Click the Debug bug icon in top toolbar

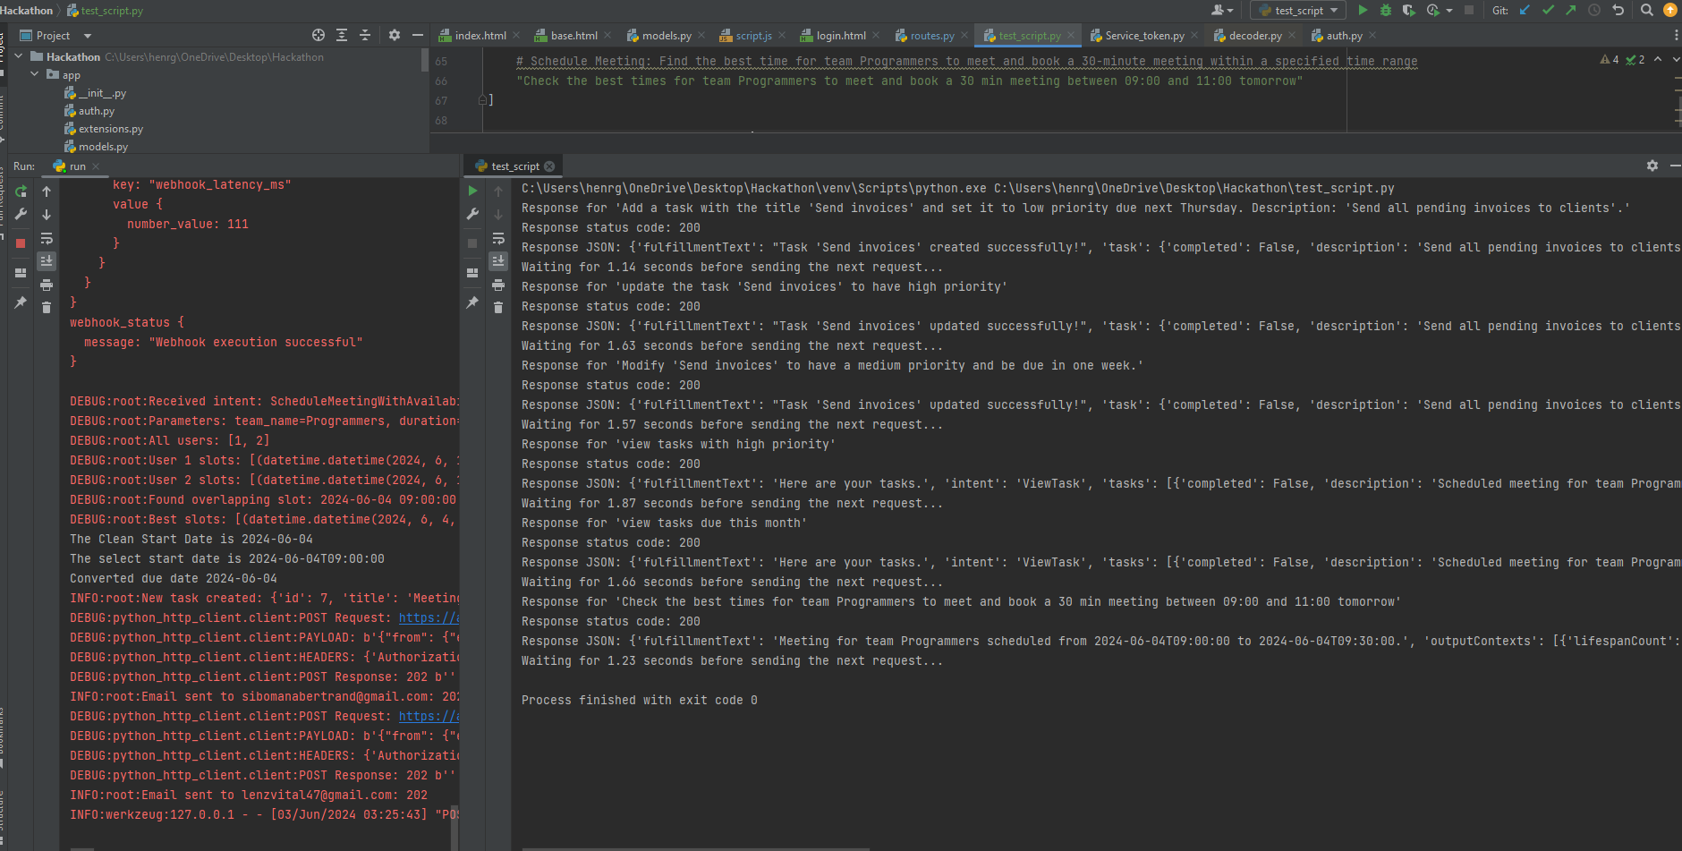(x=1386, y=11)
